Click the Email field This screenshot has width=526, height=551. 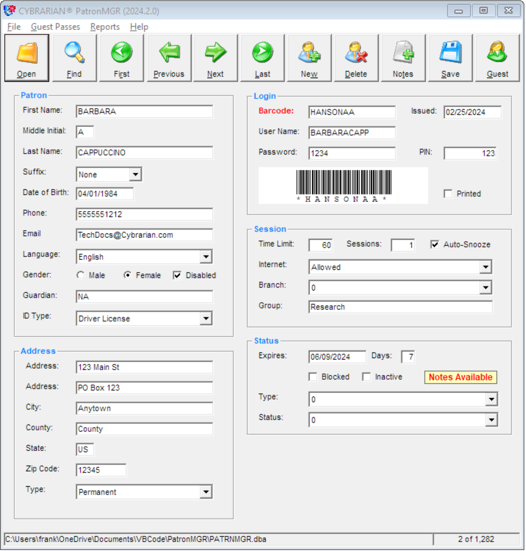[x=145, y=235]
